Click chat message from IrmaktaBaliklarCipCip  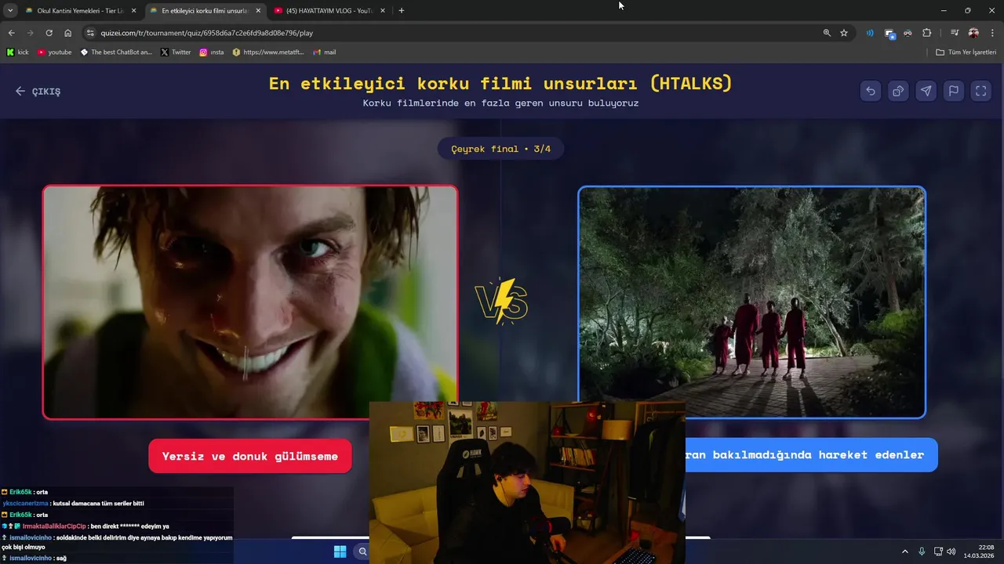coord(85,526)
